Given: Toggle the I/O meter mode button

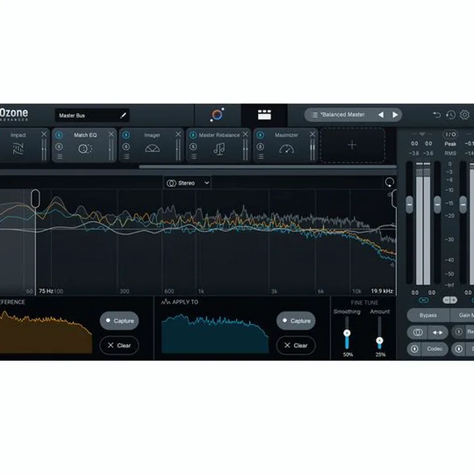Looking at the screenshot, I should click(x=450, y=134).
